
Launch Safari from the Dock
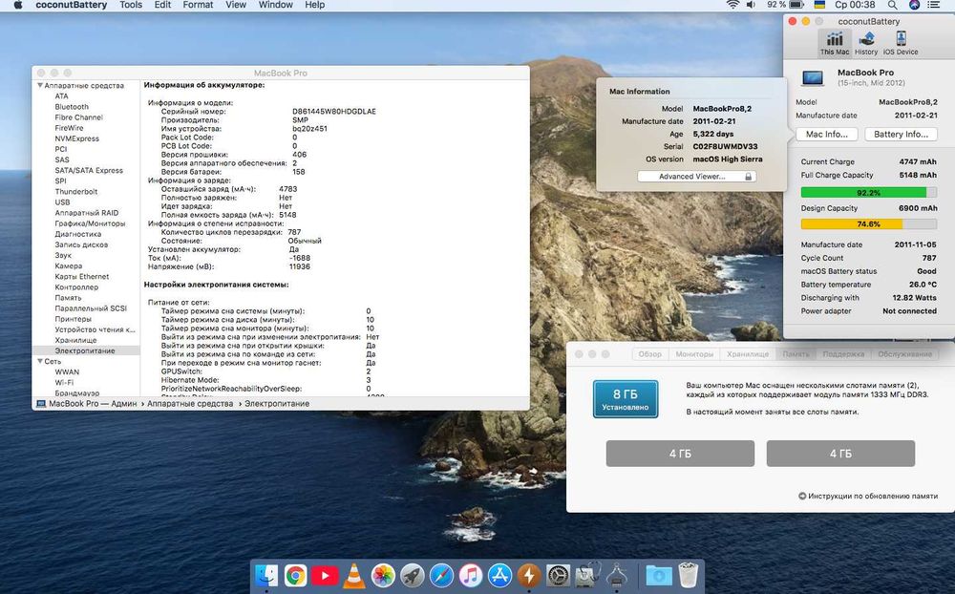click(x=441, y=575)
